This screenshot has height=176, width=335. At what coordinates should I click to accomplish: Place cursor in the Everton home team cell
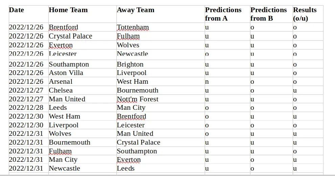(83, 45)
